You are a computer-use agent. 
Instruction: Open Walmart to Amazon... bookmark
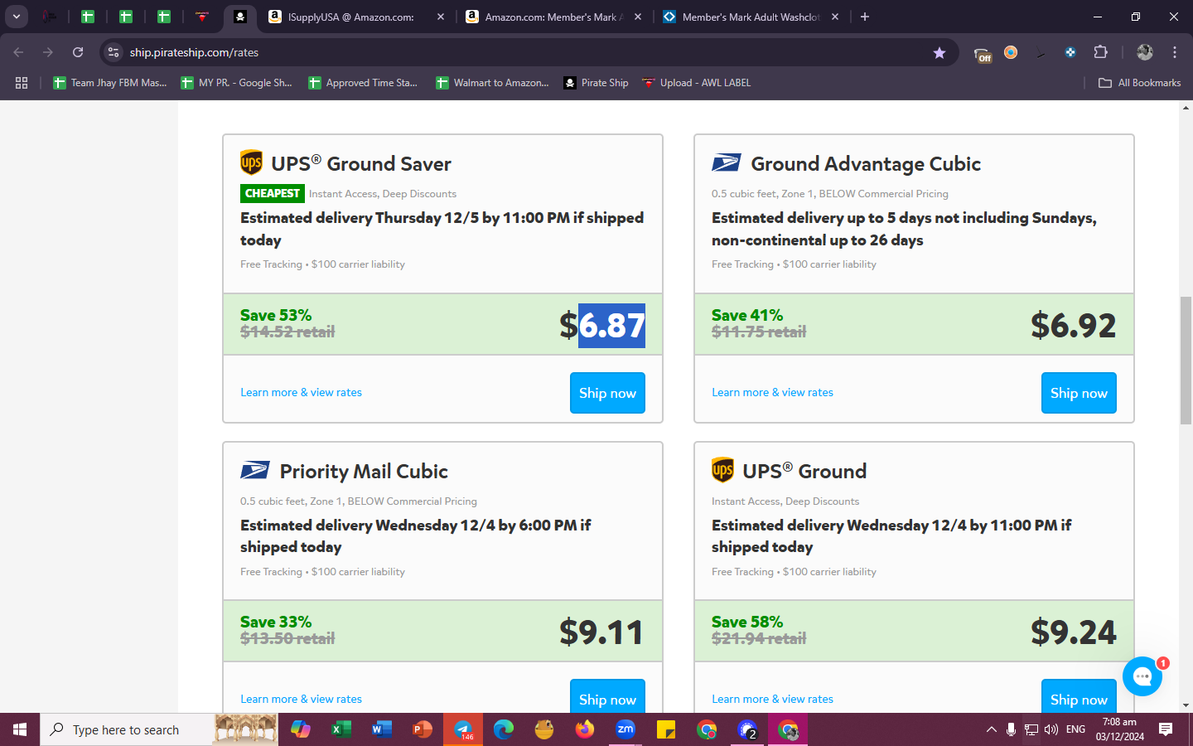click(492, 83)
